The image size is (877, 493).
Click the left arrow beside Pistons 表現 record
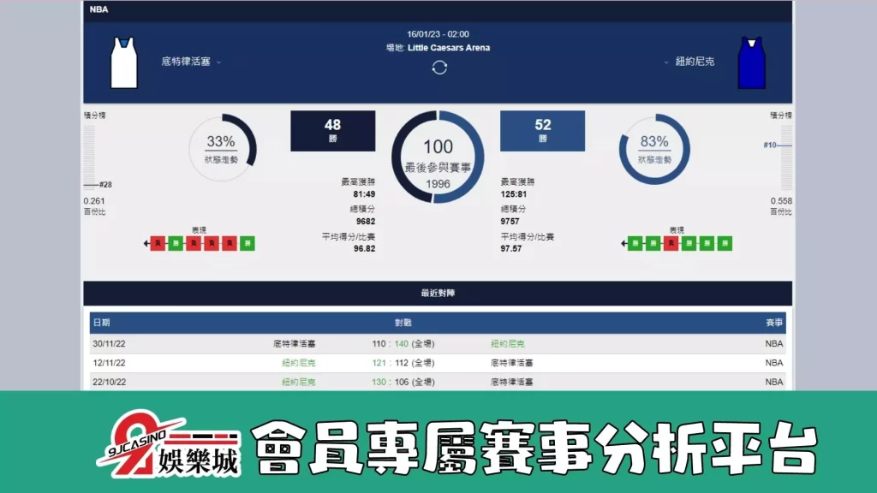coord(146,243)
